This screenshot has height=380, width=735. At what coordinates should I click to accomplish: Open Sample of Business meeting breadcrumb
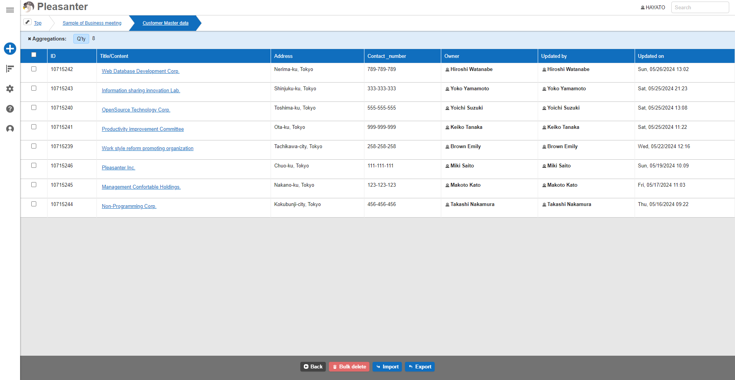tap(92, 23)
